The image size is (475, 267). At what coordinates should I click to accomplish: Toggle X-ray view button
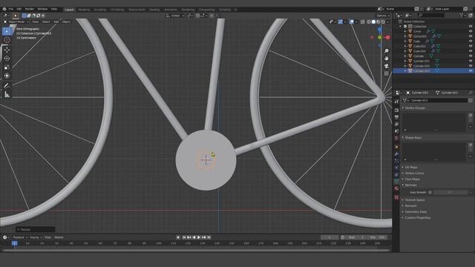pyautogui.click(x=363, y=22)
